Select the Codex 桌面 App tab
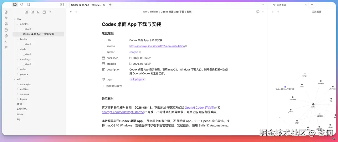The image size is (338, 142). (x=86, y=5)
